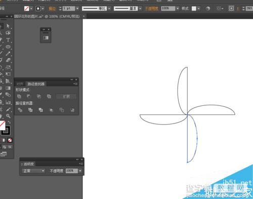Select the Type tool
Image resolution: width=253 pixels, height=199 pixels.
(x=8, y=40)
